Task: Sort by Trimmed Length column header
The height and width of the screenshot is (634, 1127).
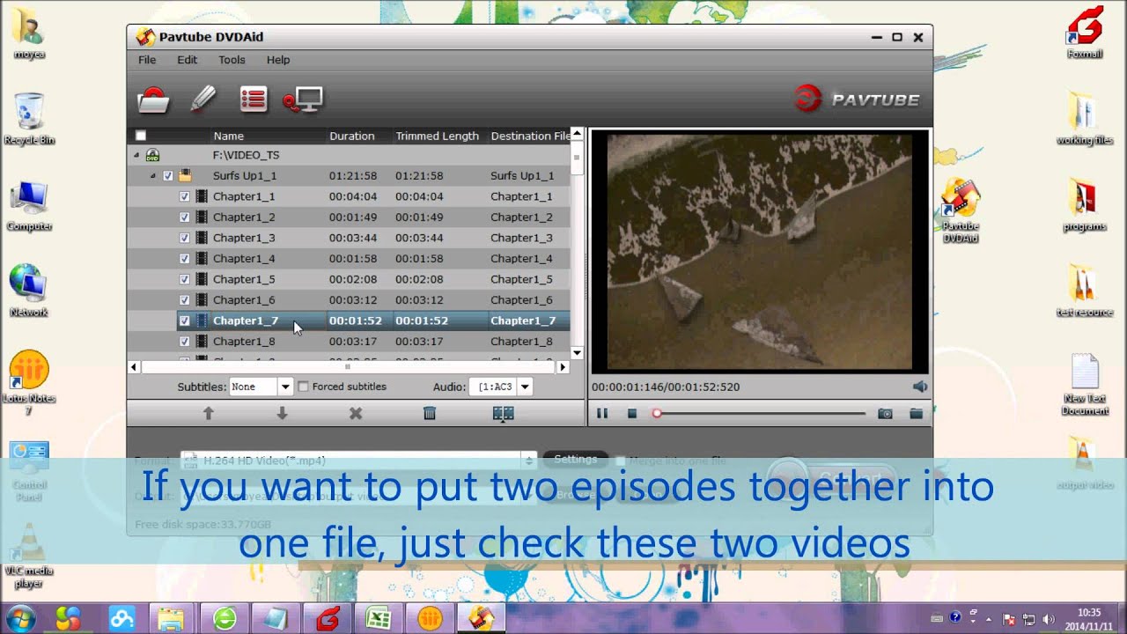Action: click(x=438, y=136)
